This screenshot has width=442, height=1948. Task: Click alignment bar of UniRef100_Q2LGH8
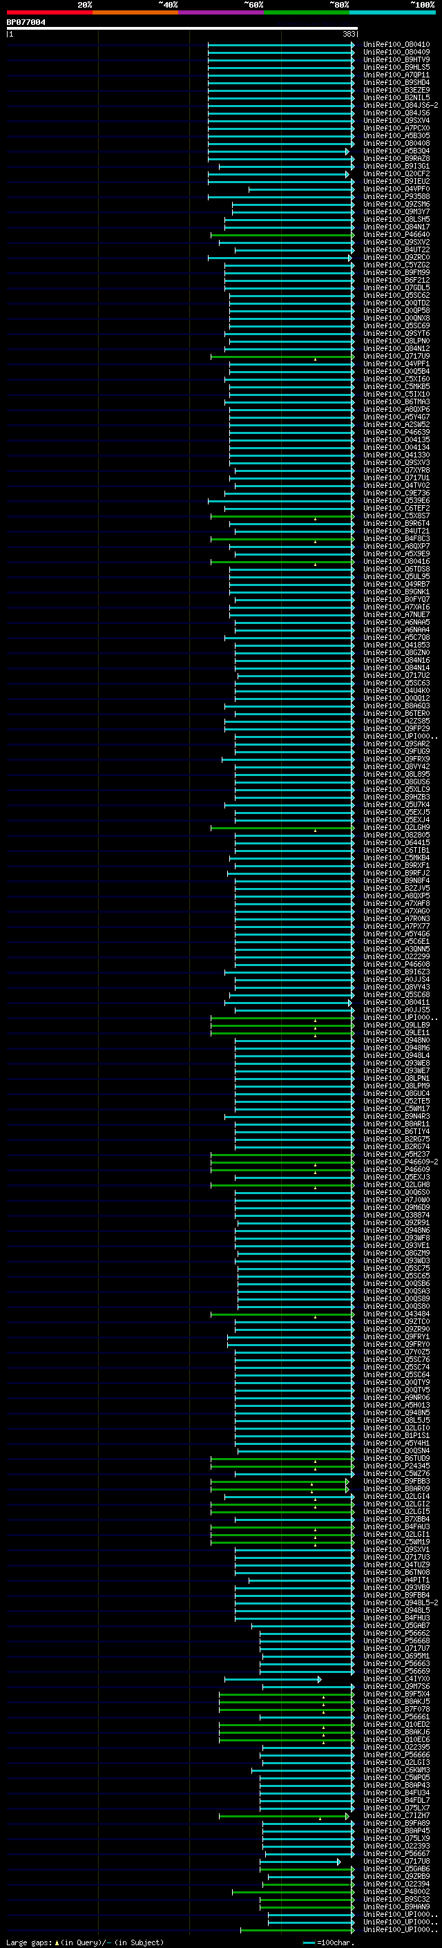[x=282, y=1185]
